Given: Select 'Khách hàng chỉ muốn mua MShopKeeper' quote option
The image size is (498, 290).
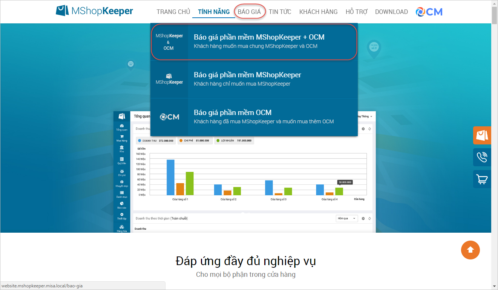Looking at the screenshot, I should coord(254,79).
